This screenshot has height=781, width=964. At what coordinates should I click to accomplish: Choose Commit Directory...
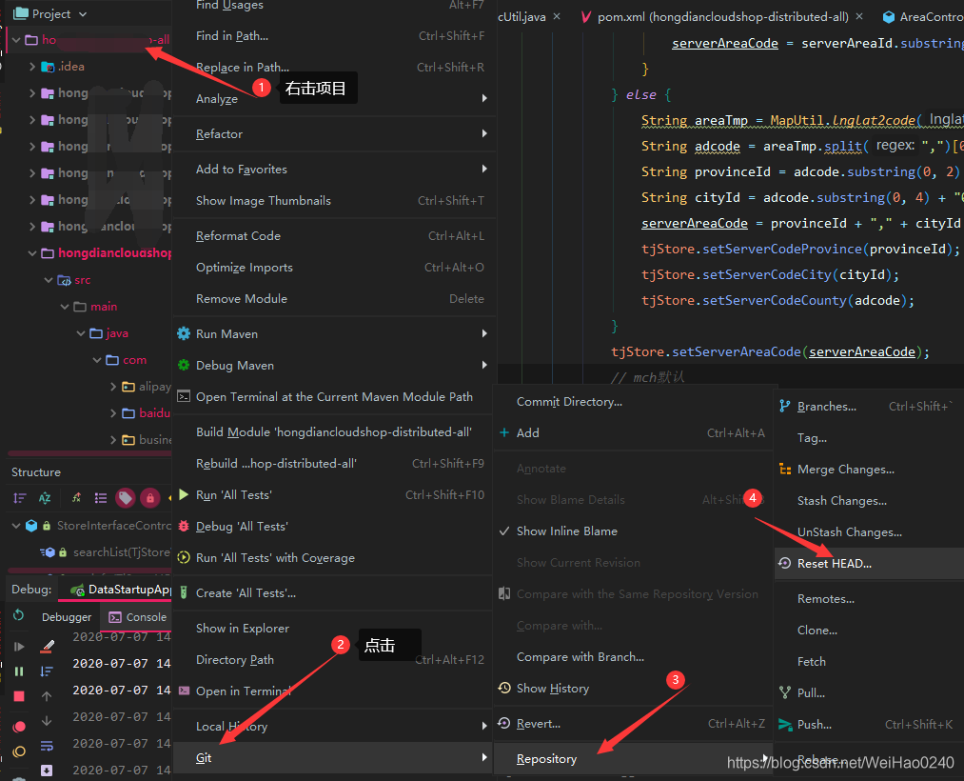(633, 401)
